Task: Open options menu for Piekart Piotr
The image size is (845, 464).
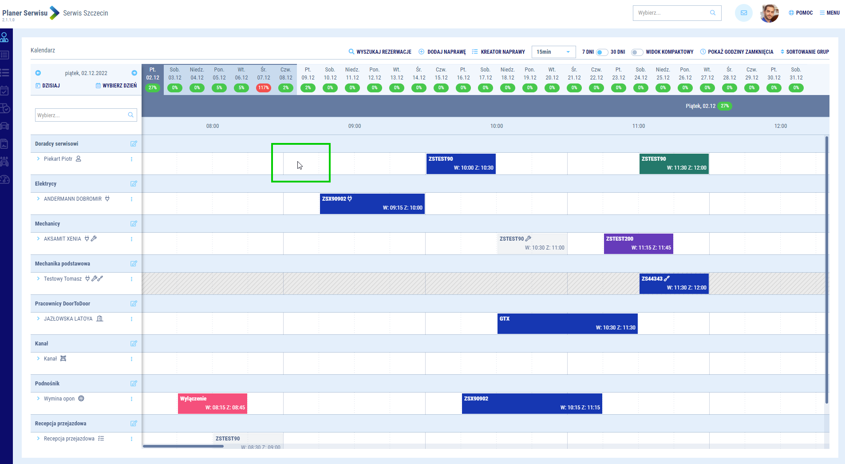Action: [x=131, y=159]
